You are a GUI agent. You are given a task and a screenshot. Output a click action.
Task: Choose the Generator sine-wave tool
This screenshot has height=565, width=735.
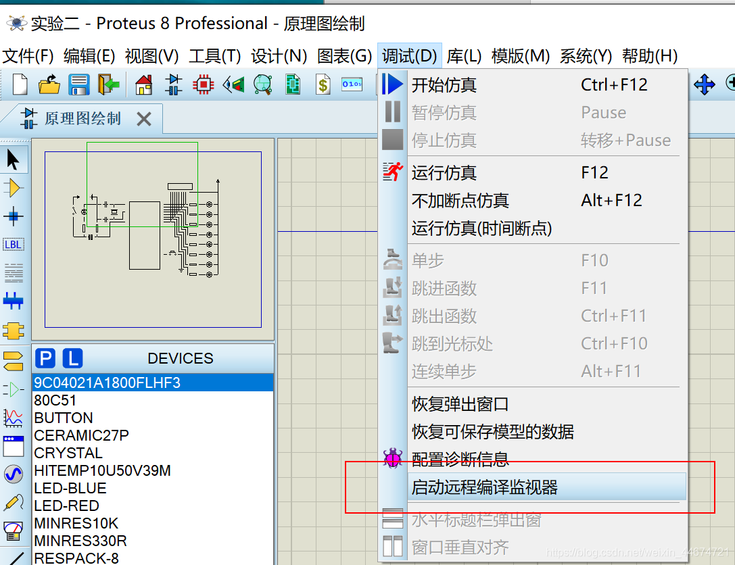point(14,474)
